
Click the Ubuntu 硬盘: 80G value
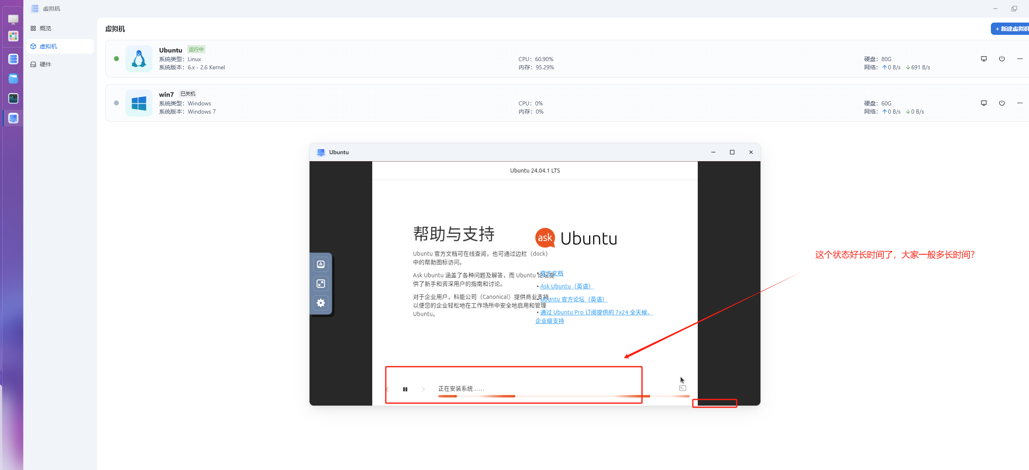878,59
